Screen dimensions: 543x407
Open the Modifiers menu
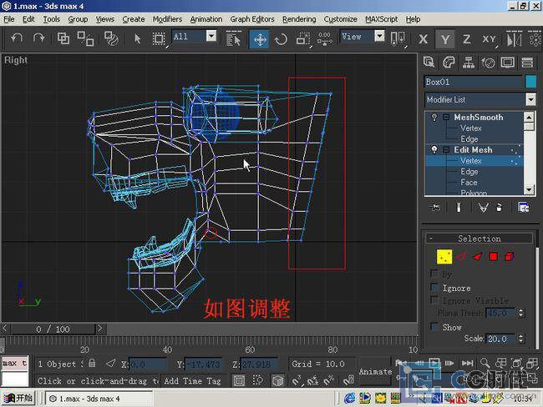pos(167,19)
